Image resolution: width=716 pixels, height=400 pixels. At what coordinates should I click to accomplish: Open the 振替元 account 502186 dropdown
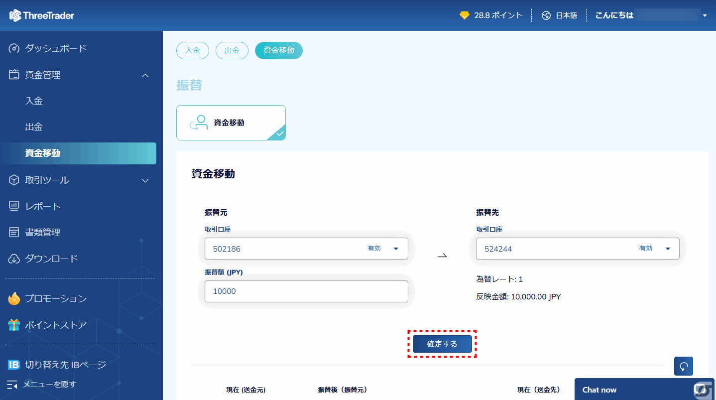306,249
